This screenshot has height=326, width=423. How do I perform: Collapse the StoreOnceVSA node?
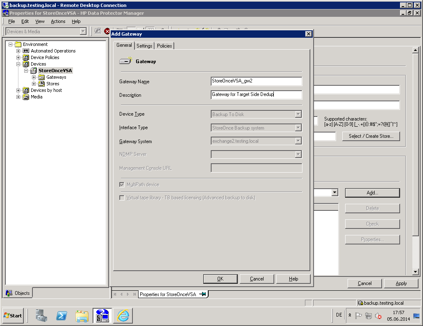26,71
